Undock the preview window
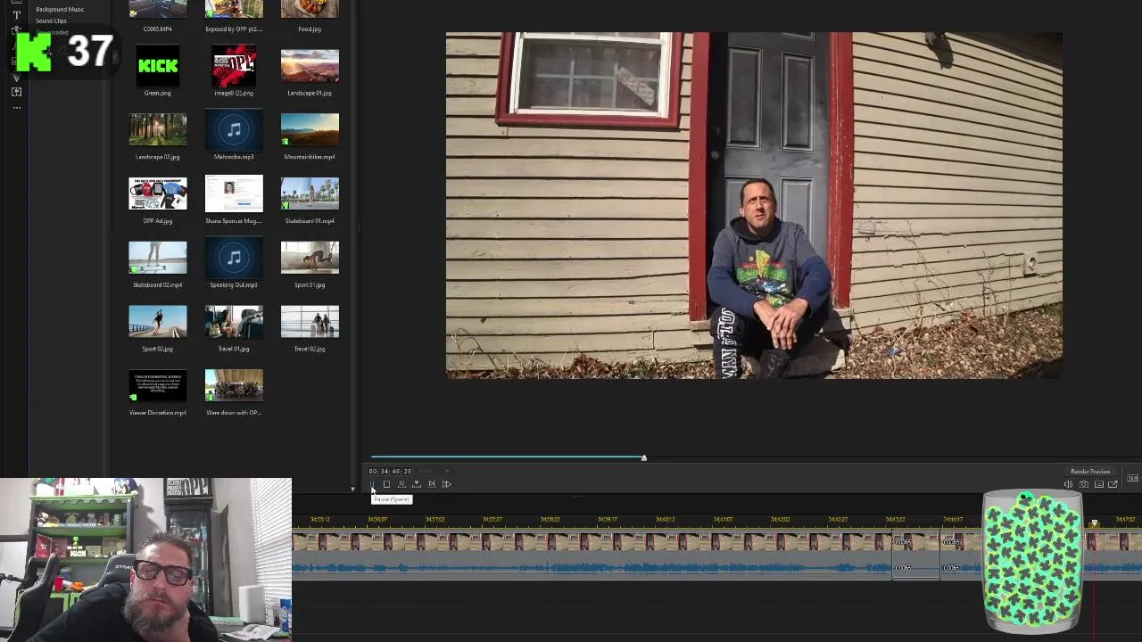 pyautogui.click(x=1113, y=484)
